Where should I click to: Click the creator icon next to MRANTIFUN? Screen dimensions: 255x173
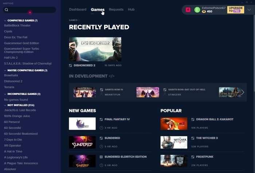coord(102,94)
